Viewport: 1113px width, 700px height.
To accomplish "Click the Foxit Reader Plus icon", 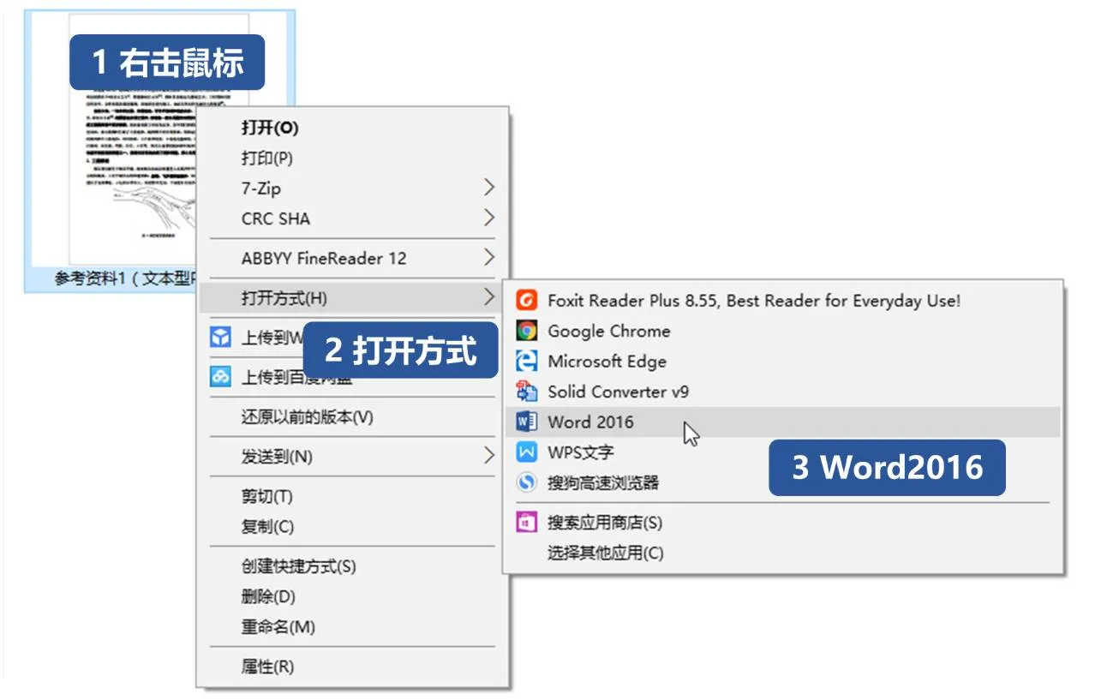I will pos(527,301).
